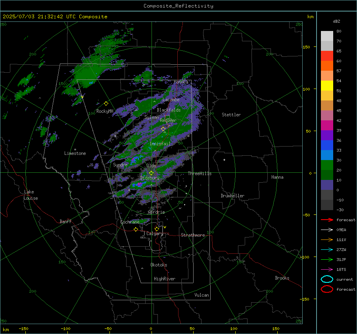Screen dimensions: 357x334
Task: Choose the orange swatch between 60 and 57 dBZ
Action: point(327,66)
